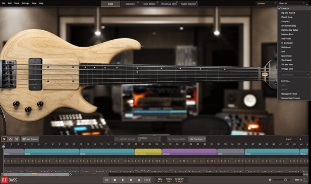Open the Edit Play Style dropdown

pyautogui.click(x=197, y=139)
